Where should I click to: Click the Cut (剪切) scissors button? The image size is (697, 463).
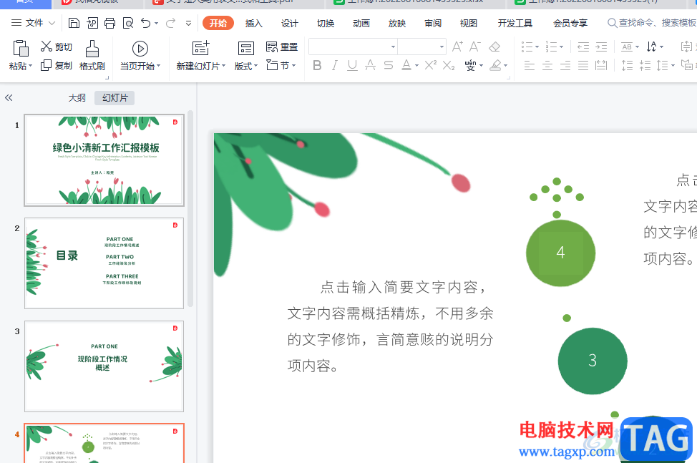(x=56, y=47)
